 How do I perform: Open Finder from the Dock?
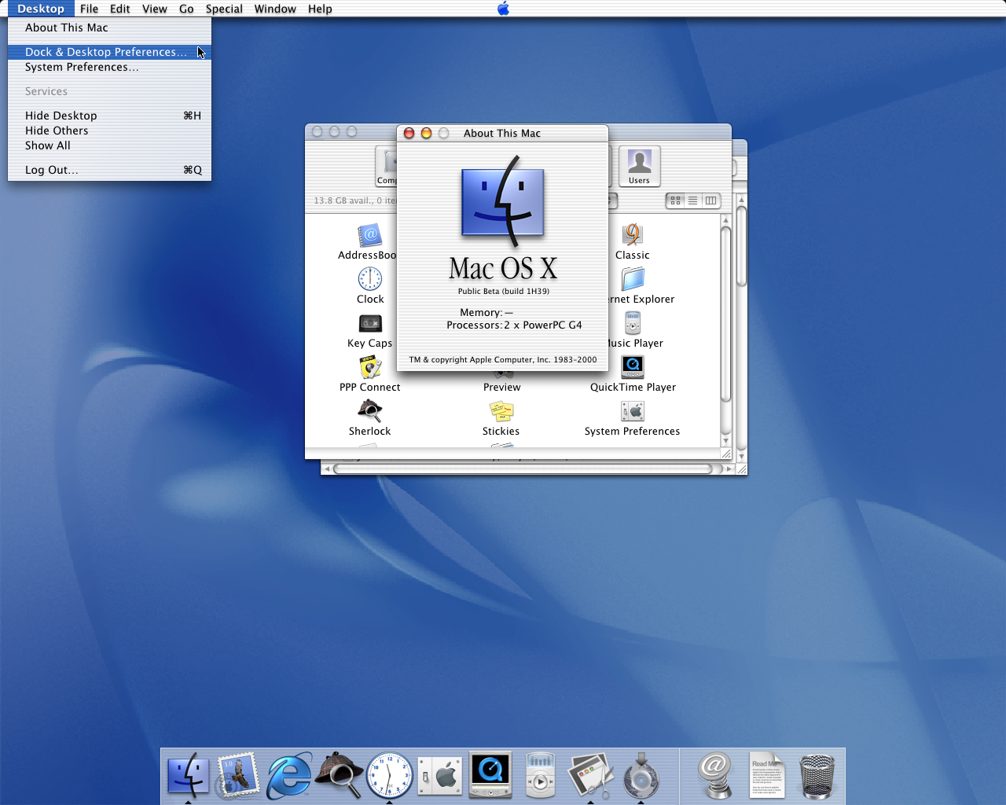tap(188, 775)
